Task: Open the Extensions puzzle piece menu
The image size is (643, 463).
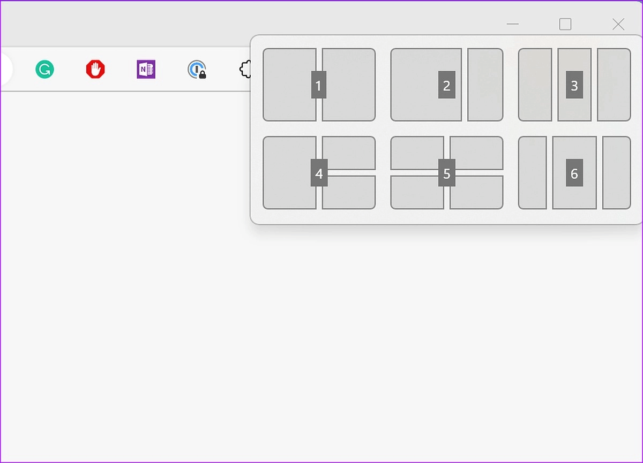Action: (x=245, y=70)
